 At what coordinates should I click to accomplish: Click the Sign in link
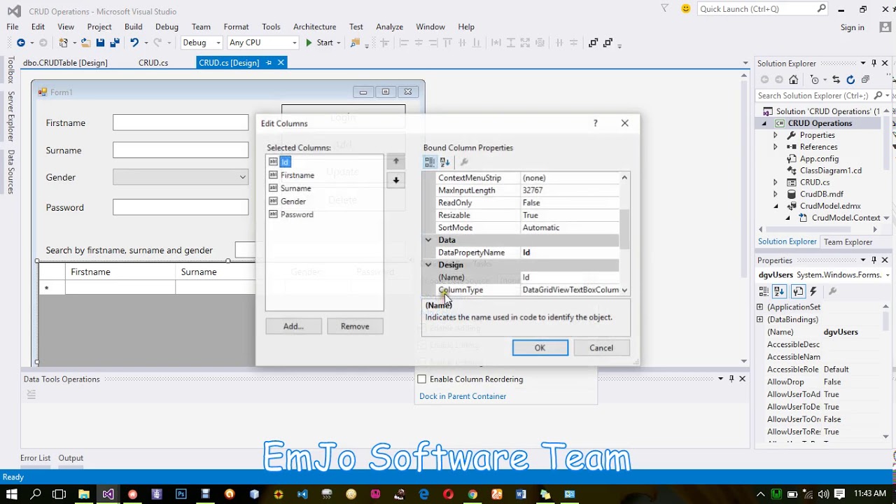coord(852,27)
